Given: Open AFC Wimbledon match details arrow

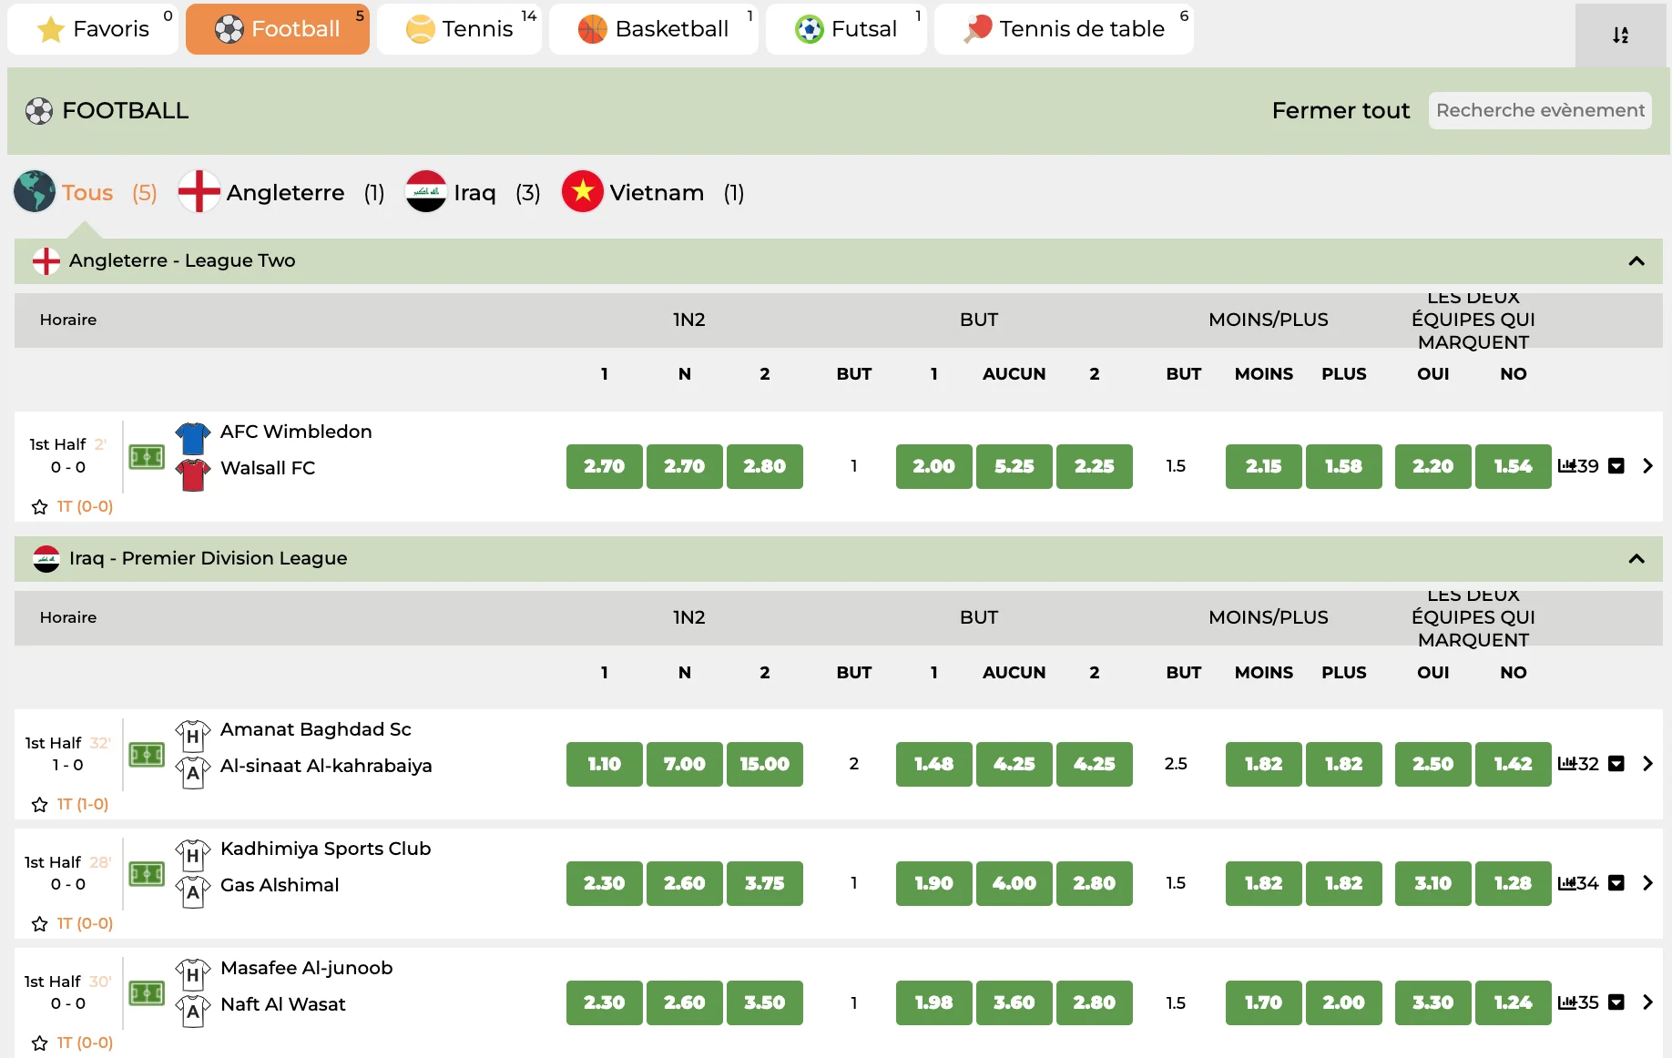Looking at the screenshot, I should 1647,466.
